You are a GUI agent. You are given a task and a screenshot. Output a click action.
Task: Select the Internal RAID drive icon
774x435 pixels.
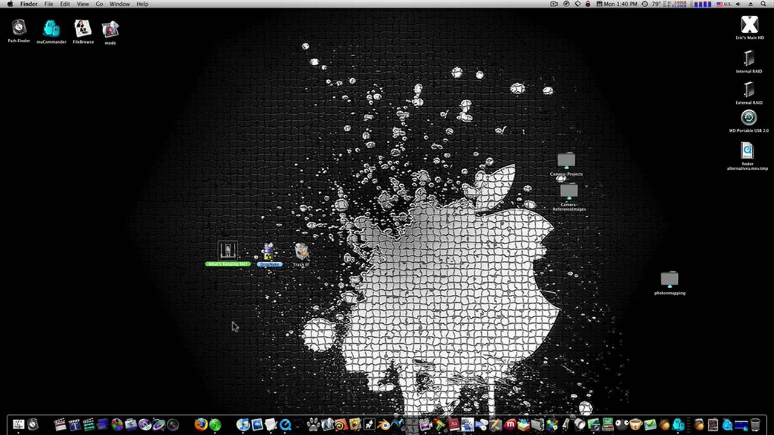[x=749, y=58]
